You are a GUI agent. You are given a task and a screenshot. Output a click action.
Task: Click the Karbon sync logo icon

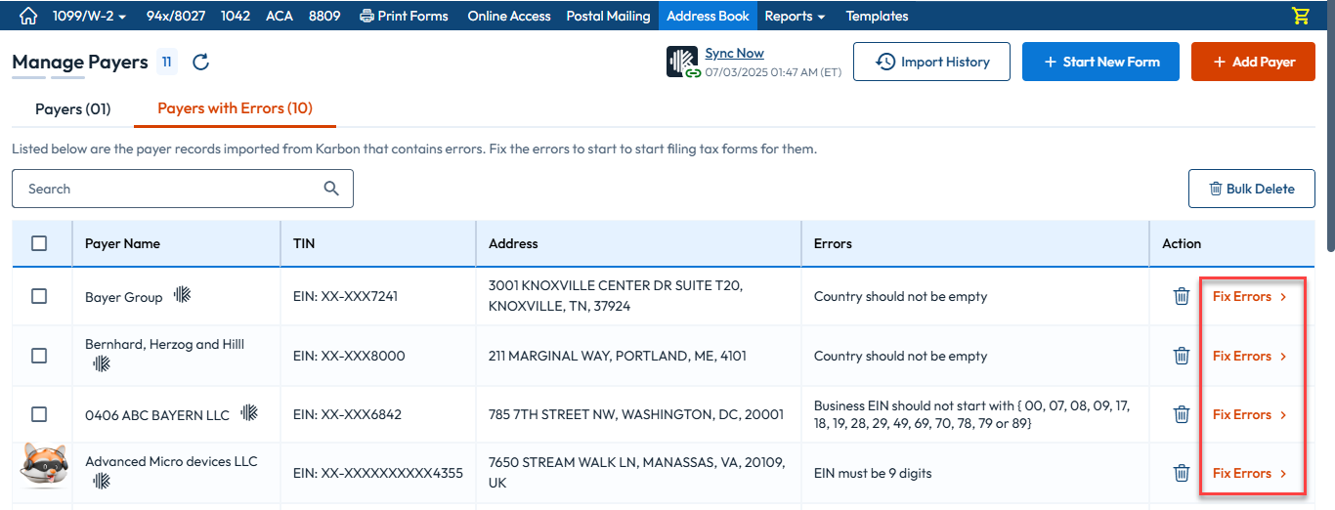pos(682,62)
